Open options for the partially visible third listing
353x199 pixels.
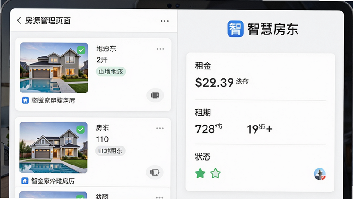tap(159, 197)
